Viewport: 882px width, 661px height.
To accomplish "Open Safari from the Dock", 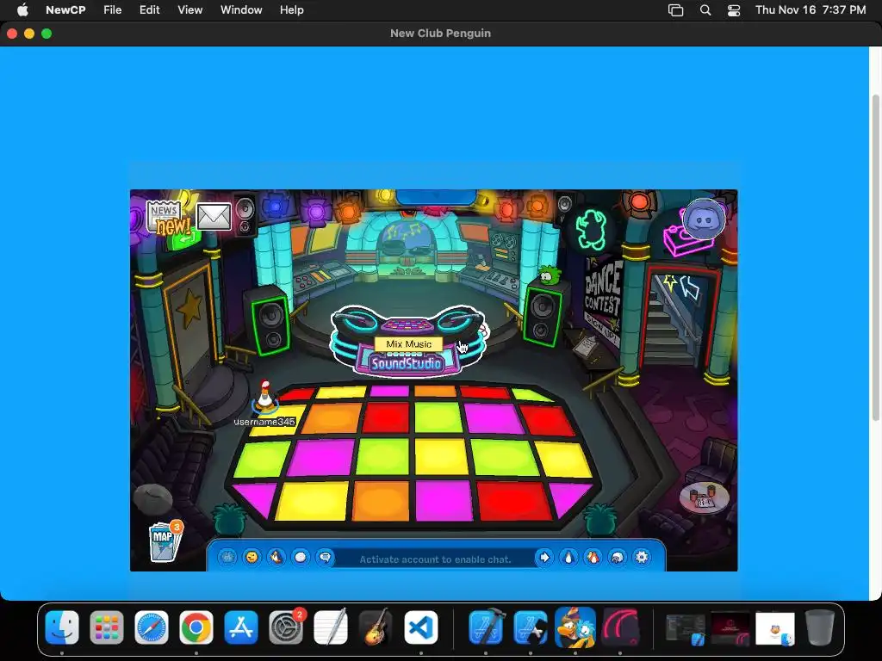I will [x=152, y=627].
